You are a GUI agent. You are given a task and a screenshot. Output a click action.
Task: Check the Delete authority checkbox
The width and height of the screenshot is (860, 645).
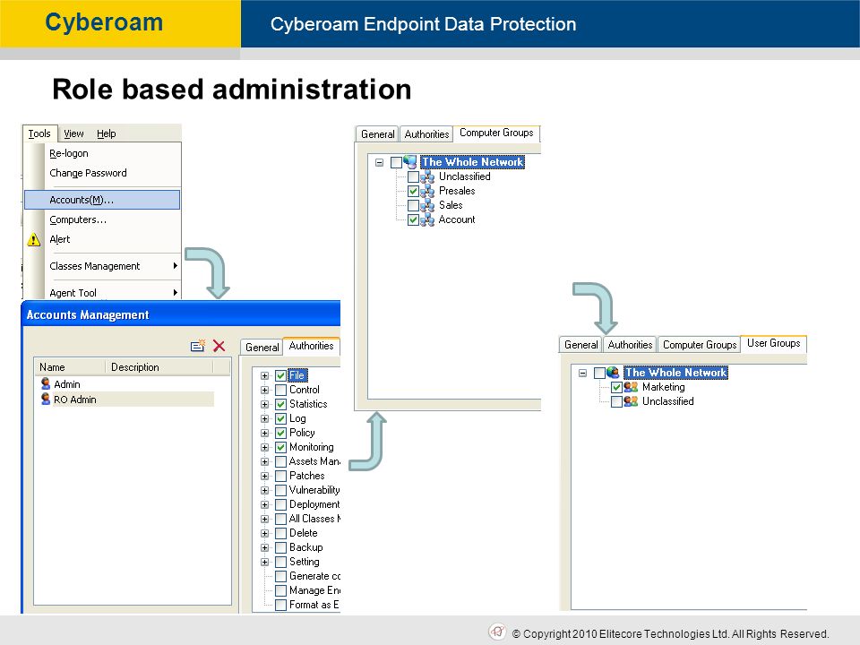[280, 533]
